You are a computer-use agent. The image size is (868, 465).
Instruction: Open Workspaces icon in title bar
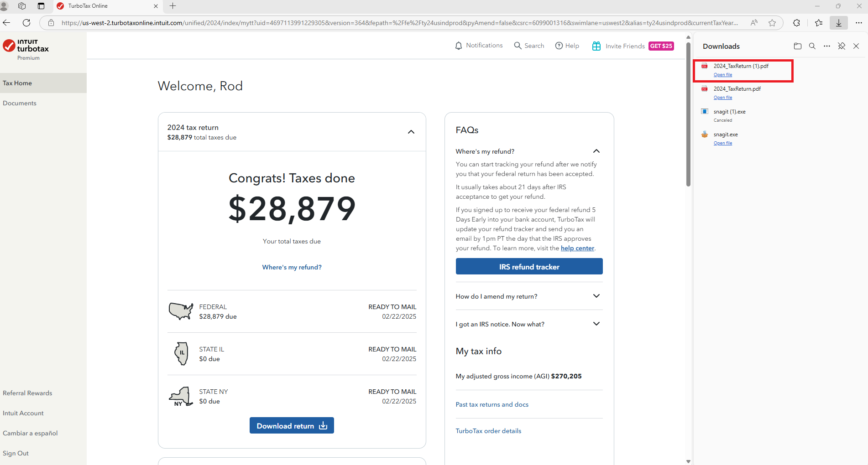(x=22, y=6)
